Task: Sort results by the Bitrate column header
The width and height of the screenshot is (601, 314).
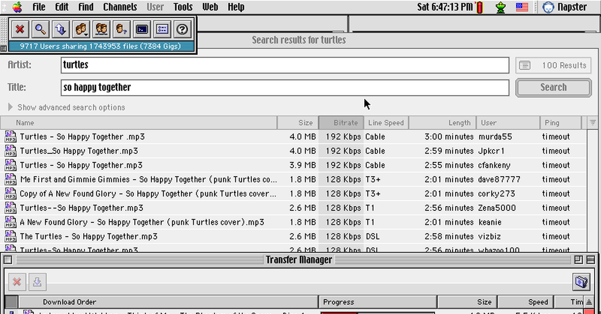Action: (x=341, y=122)
